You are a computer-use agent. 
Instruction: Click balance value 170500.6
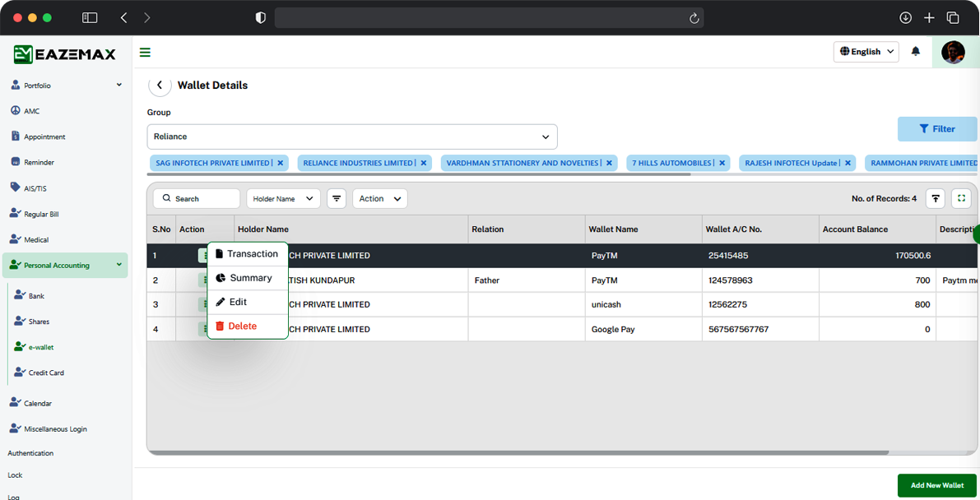(x=913, y=256)
